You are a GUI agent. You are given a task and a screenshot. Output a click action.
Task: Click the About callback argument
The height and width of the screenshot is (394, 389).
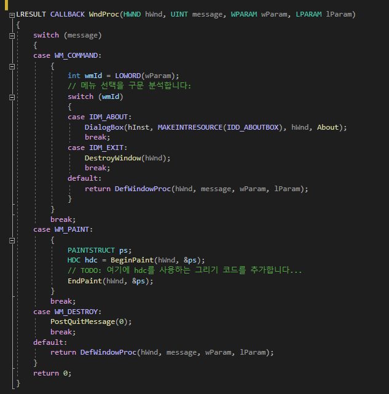[328, 127]
